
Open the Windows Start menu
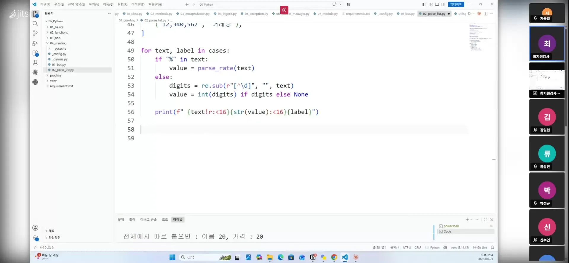[172, 257]
